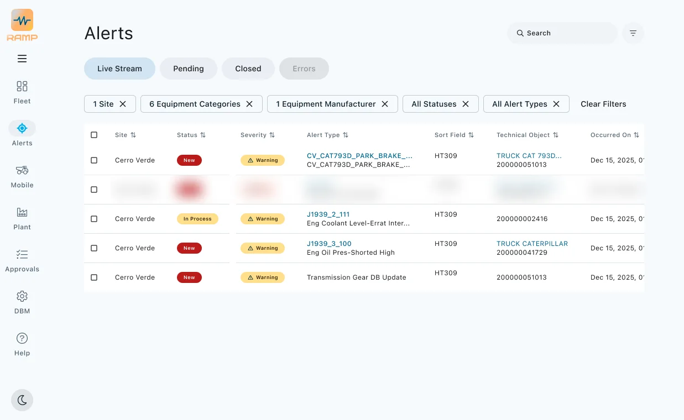Select the CV_CAT793D_PARK_BRAKE alert row checkbox
Image resolution: width=684 pixels, height=420 pixels.
pos(94,160)
